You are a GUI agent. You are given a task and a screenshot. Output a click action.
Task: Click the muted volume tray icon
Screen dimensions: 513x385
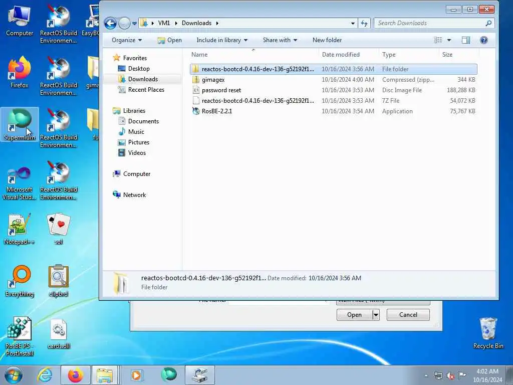[450, 376]
